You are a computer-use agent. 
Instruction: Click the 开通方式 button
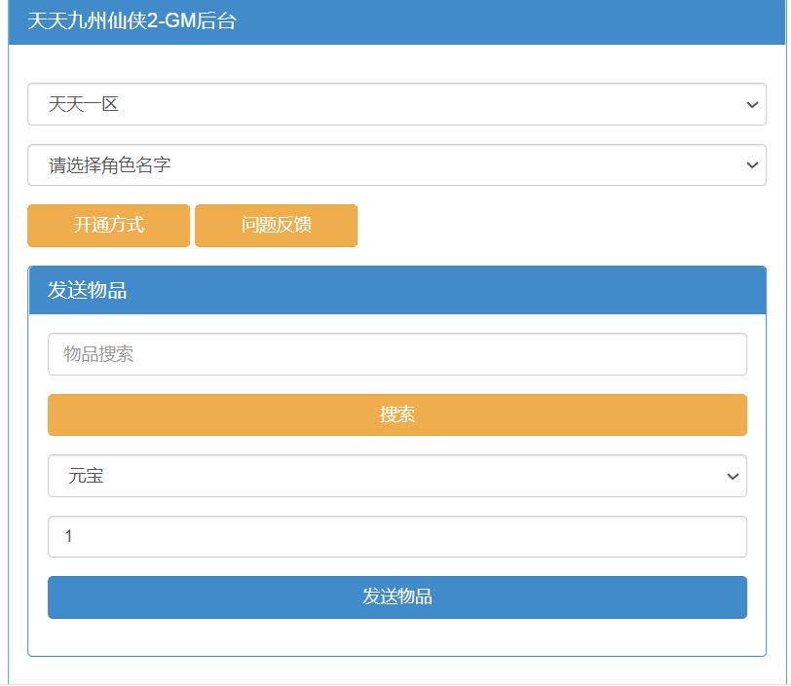click(x=109, y=226)
